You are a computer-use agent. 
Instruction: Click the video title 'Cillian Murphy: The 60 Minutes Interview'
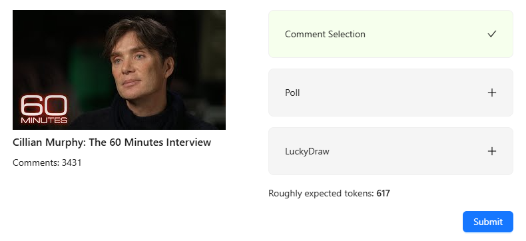tap(112, 142)
